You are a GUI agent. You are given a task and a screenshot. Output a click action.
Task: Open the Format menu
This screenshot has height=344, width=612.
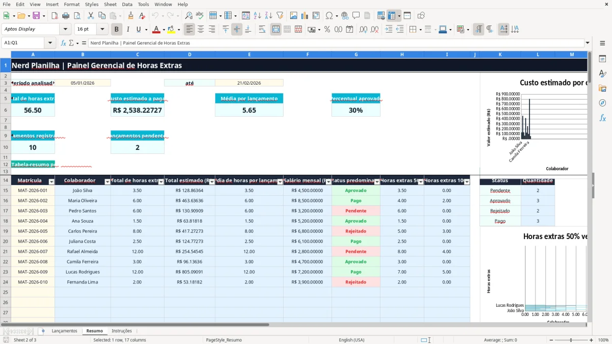pos(71,4)
